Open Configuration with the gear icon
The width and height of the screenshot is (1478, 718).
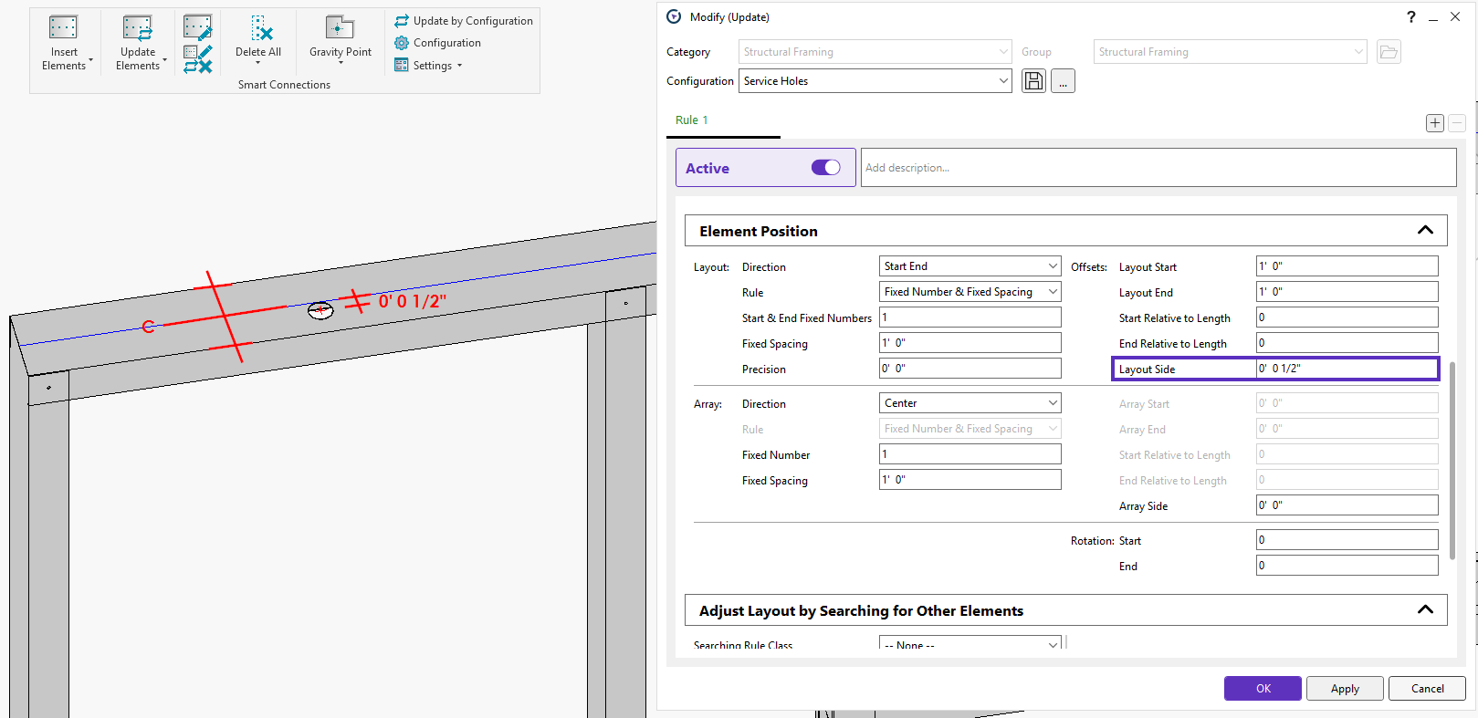coord(402,43)
